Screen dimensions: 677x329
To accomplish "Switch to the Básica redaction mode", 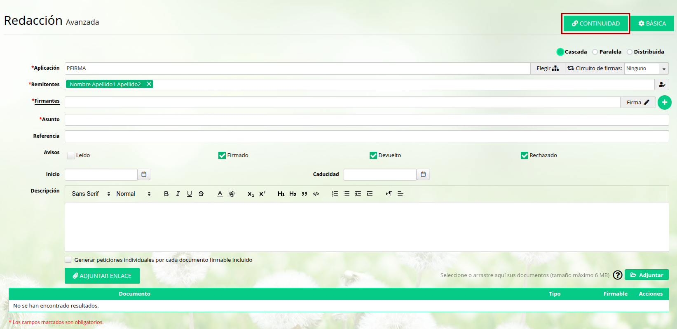I will (652, 23).
